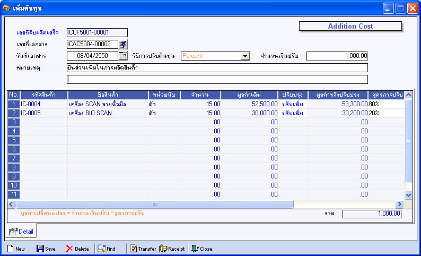Click the vertical scrollbar thumb in grid
The height and width of the screenshot is (256, 421).
pos(408,141)
